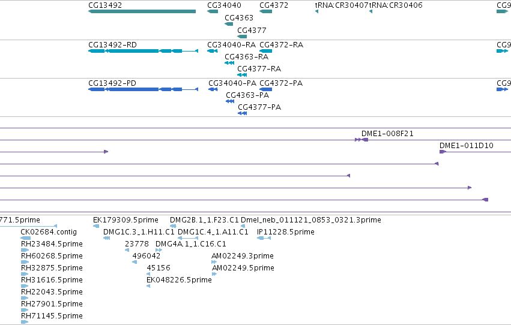Click the AM02249.5prime EST label

click(x=243, y=268)
